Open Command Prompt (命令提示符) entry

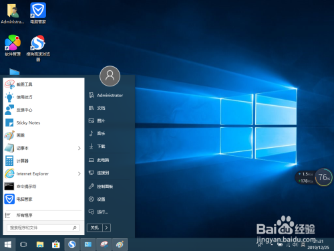click(43, 186)
